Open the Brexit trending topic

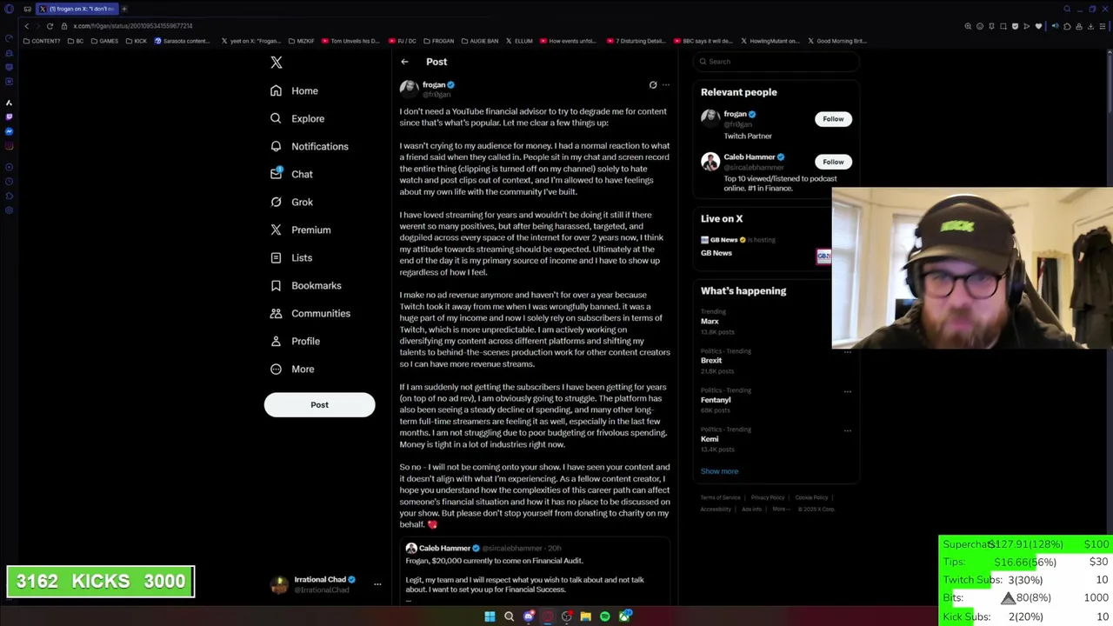tap(711, 361)
